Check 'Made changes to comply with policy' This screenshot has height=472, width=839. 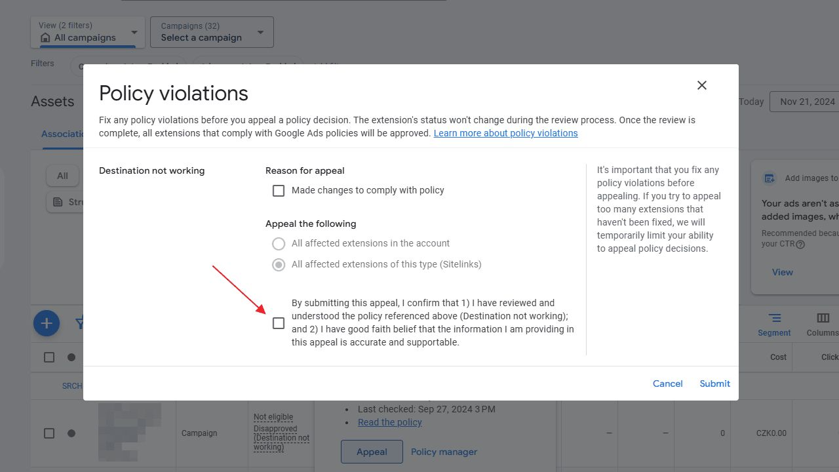click(279, 191)
